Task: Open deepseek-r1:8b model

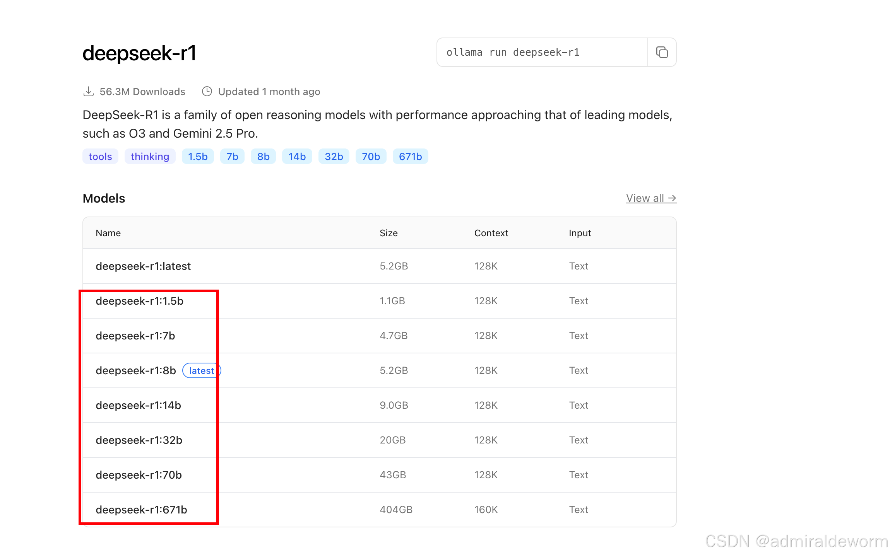Action: click(x=136, y=371)
